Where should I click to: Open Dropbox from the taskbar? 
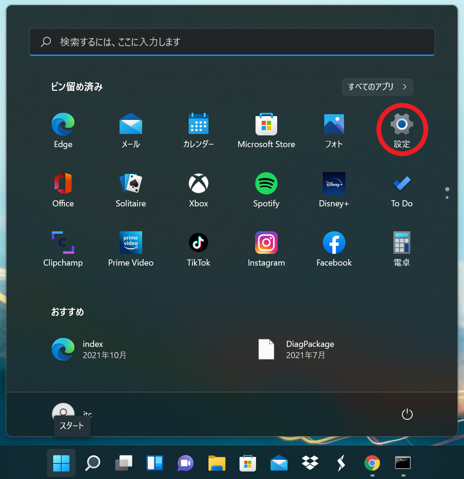(x=310, y=463)
